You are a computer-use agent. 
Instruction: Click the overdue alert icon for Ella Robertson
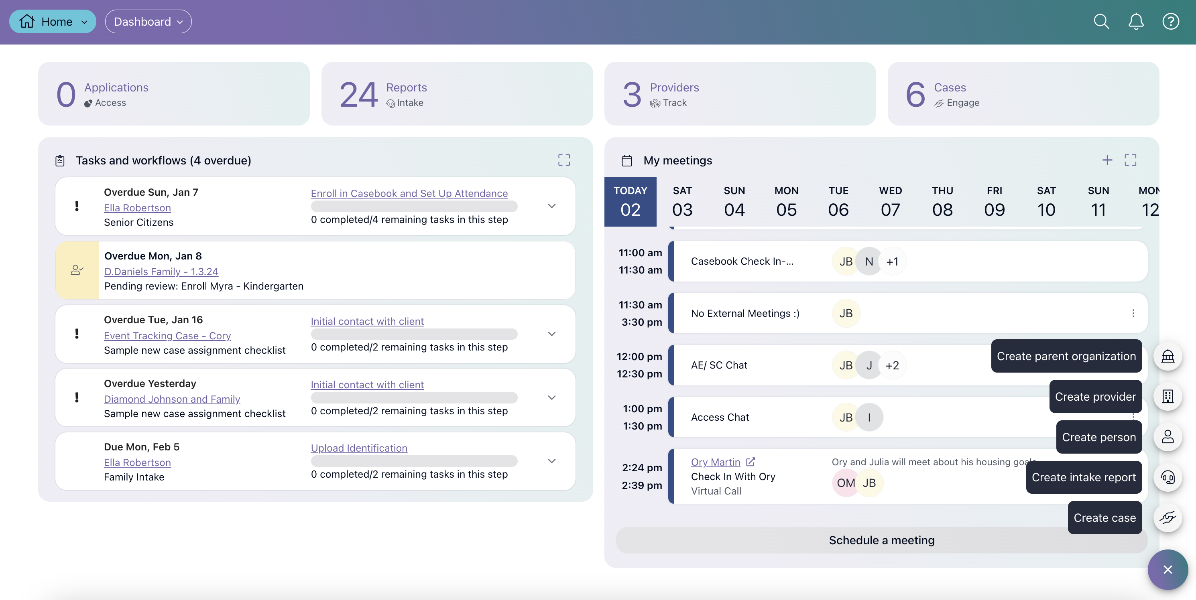[x=77, y=206]
